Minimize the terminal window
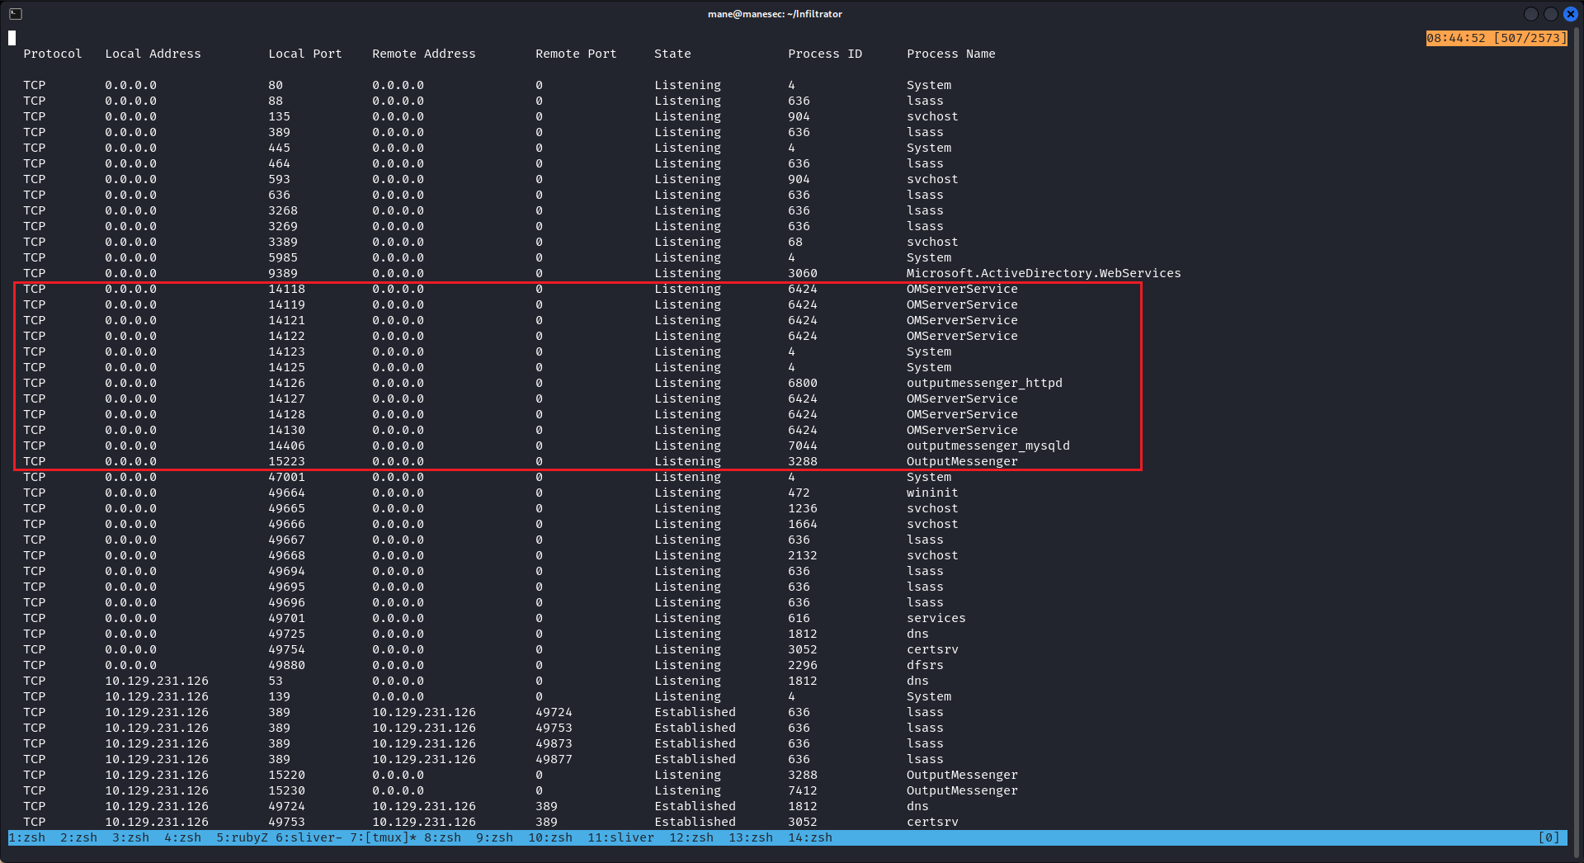Screen dimensions: 1584x863 (1531, 14)
